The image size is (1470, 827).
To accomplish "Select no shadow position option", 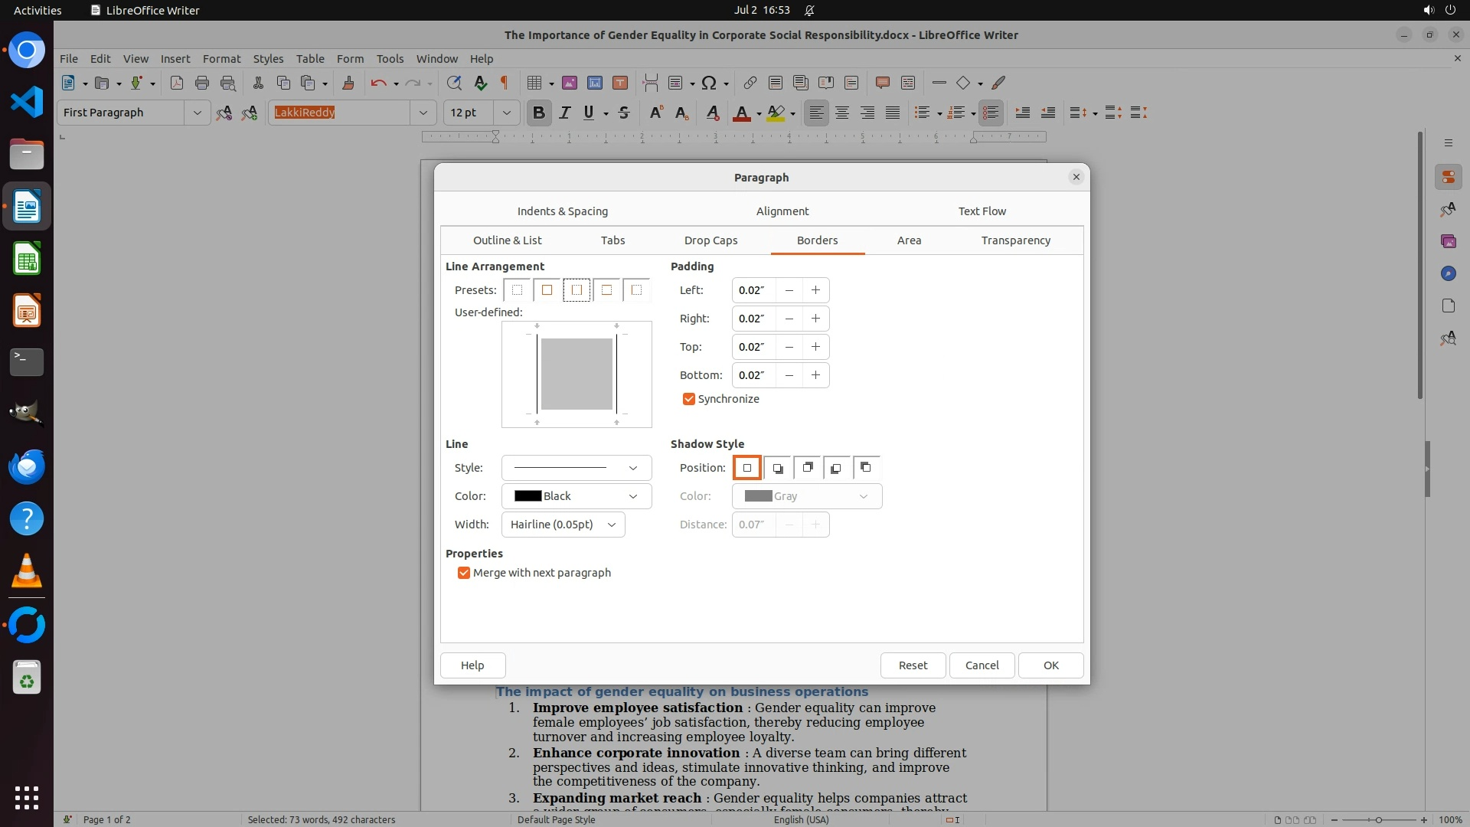I will coord(747,468).
